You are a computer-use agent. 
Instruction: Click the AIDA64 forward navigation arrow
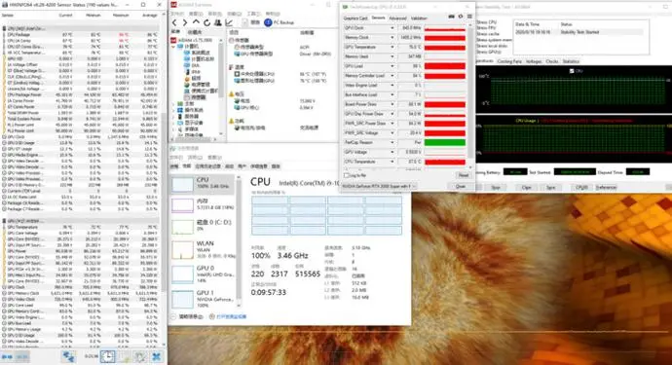coord(185,22)
